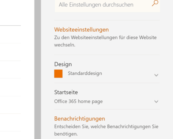Click empty panel space below search box
The height and width of the screenshot is (139, 173).
(107, 16)
